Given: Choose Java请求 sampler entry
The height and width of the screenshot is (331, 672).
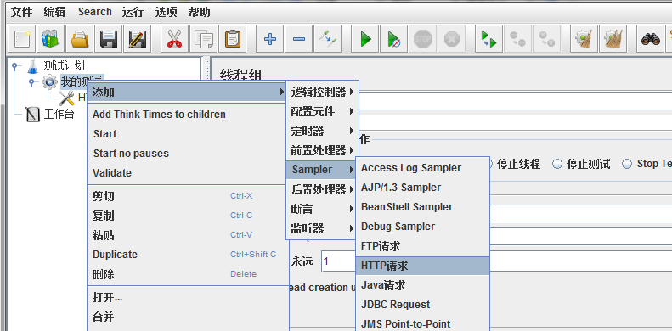Looking at the screenshot, I should tap(422, 285).
